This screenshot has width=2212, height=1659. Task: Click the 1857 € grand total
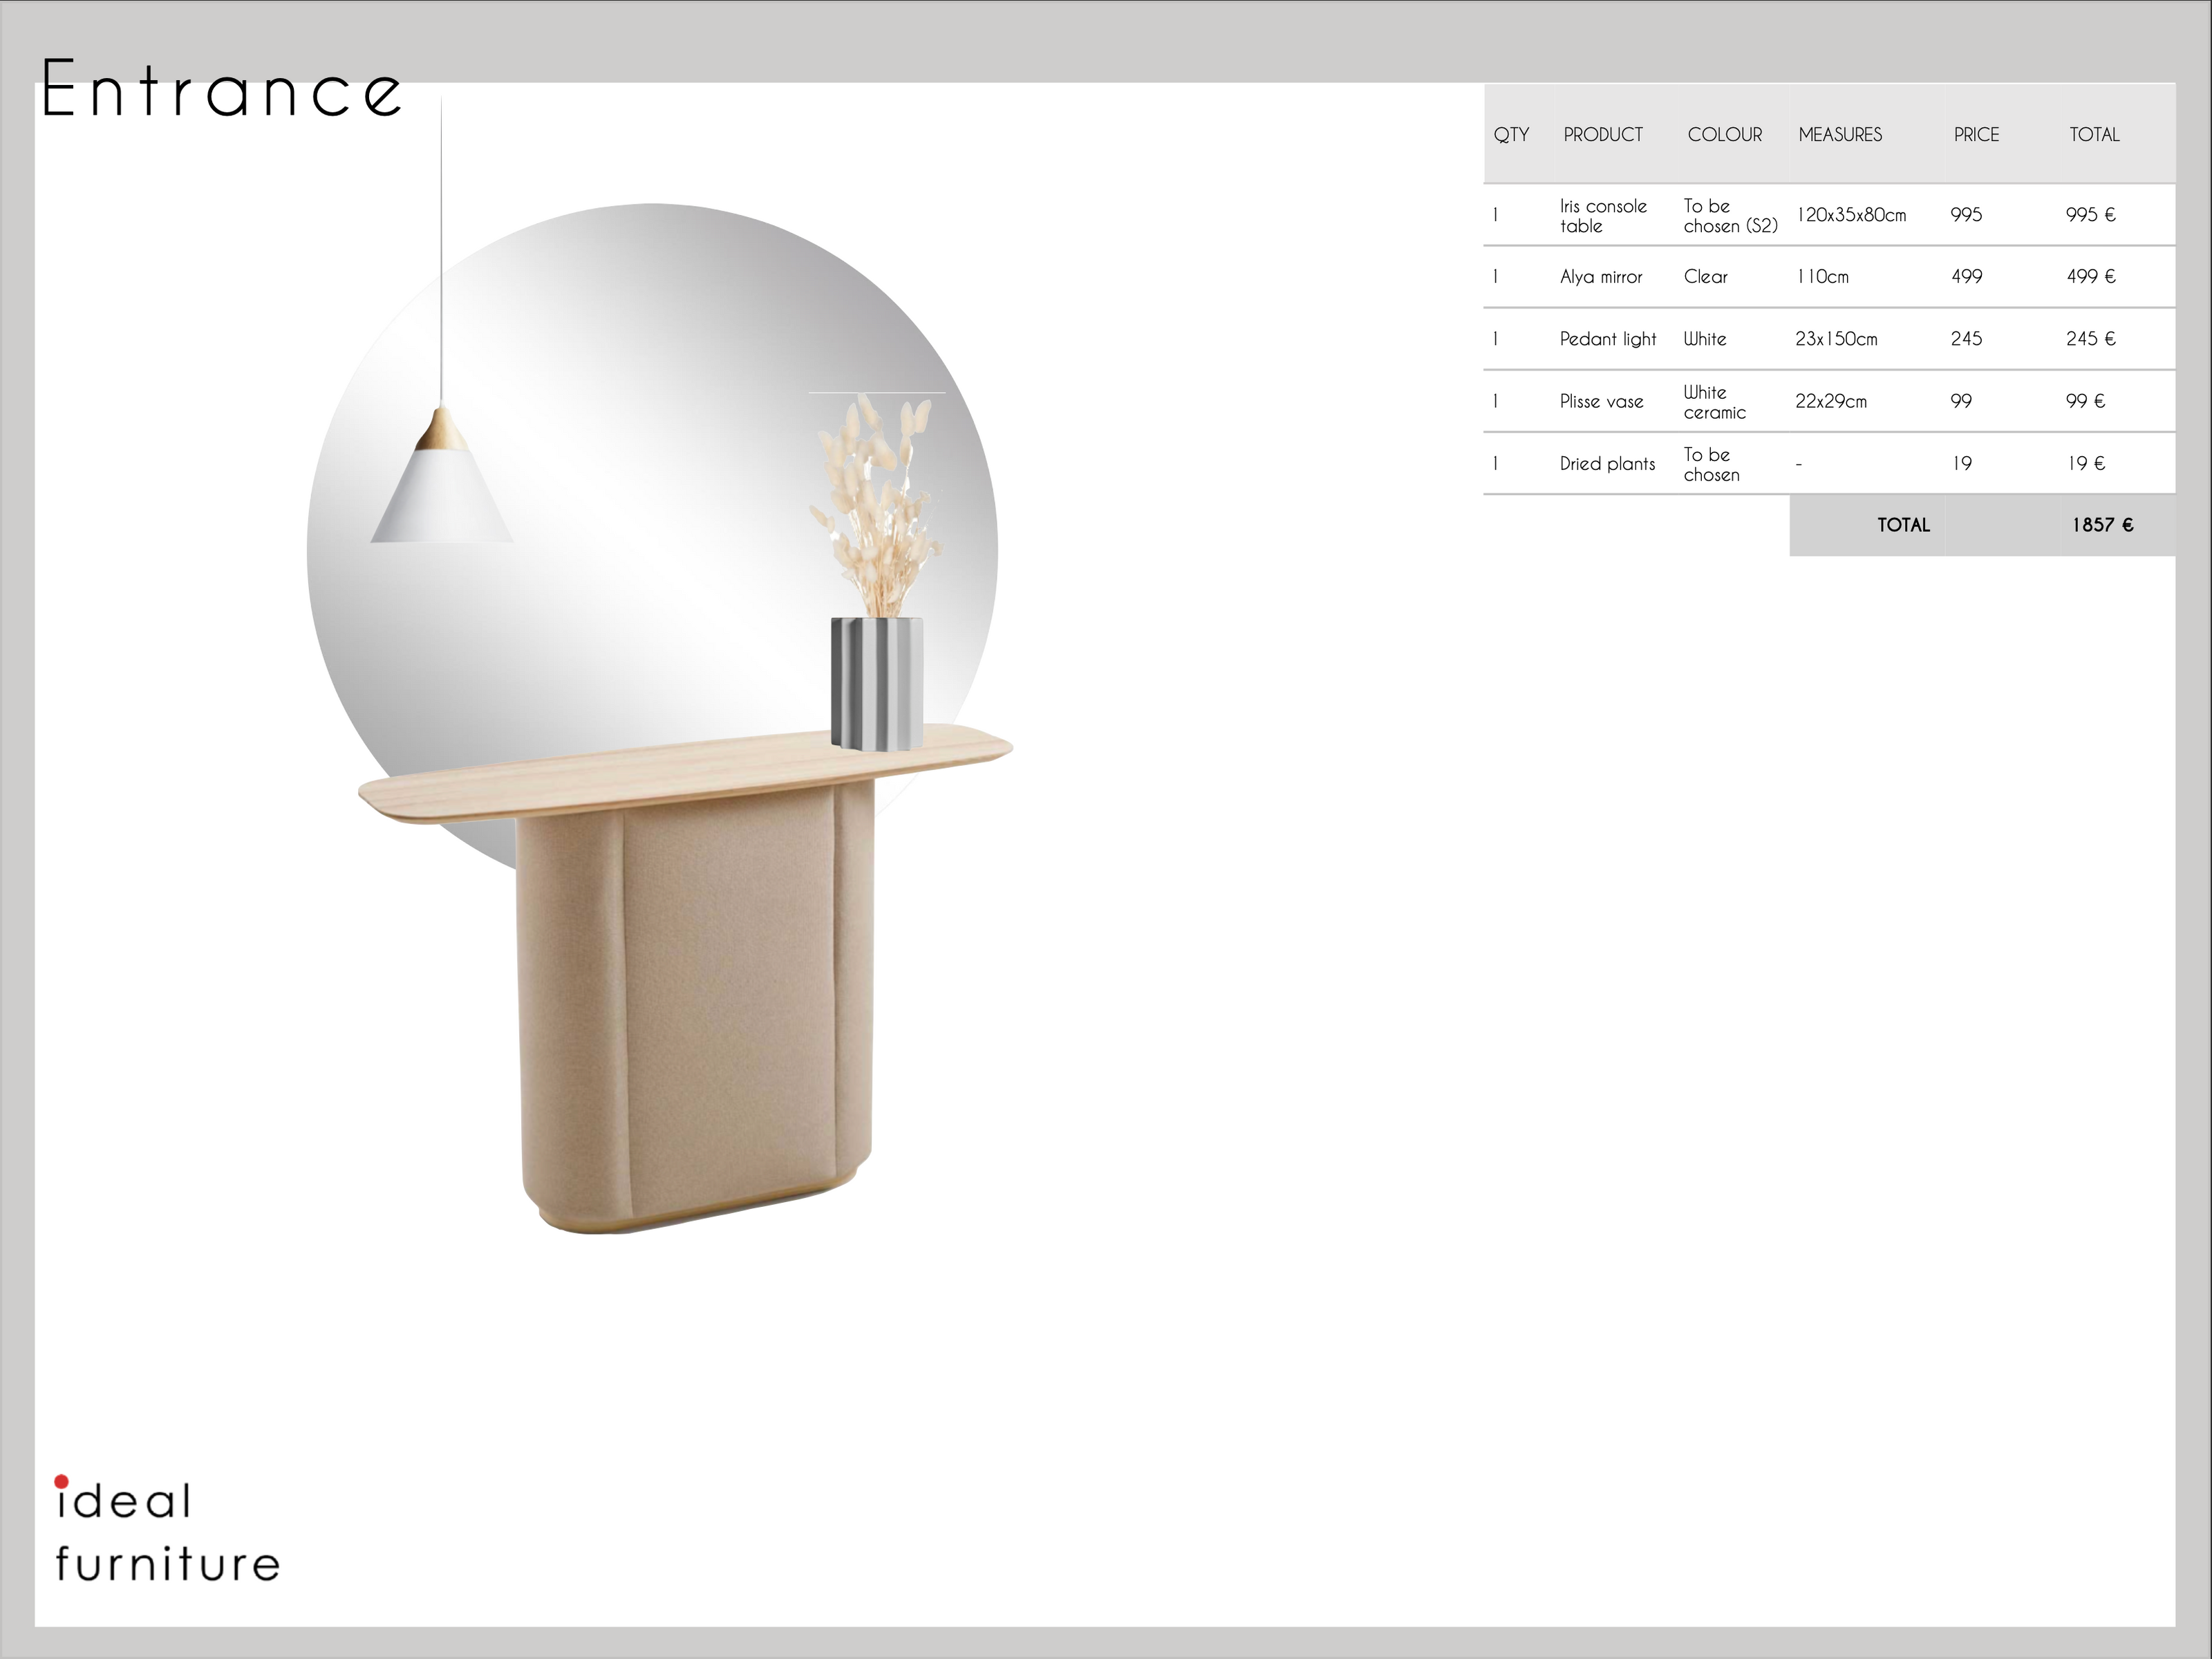[x=2102, y=525]
